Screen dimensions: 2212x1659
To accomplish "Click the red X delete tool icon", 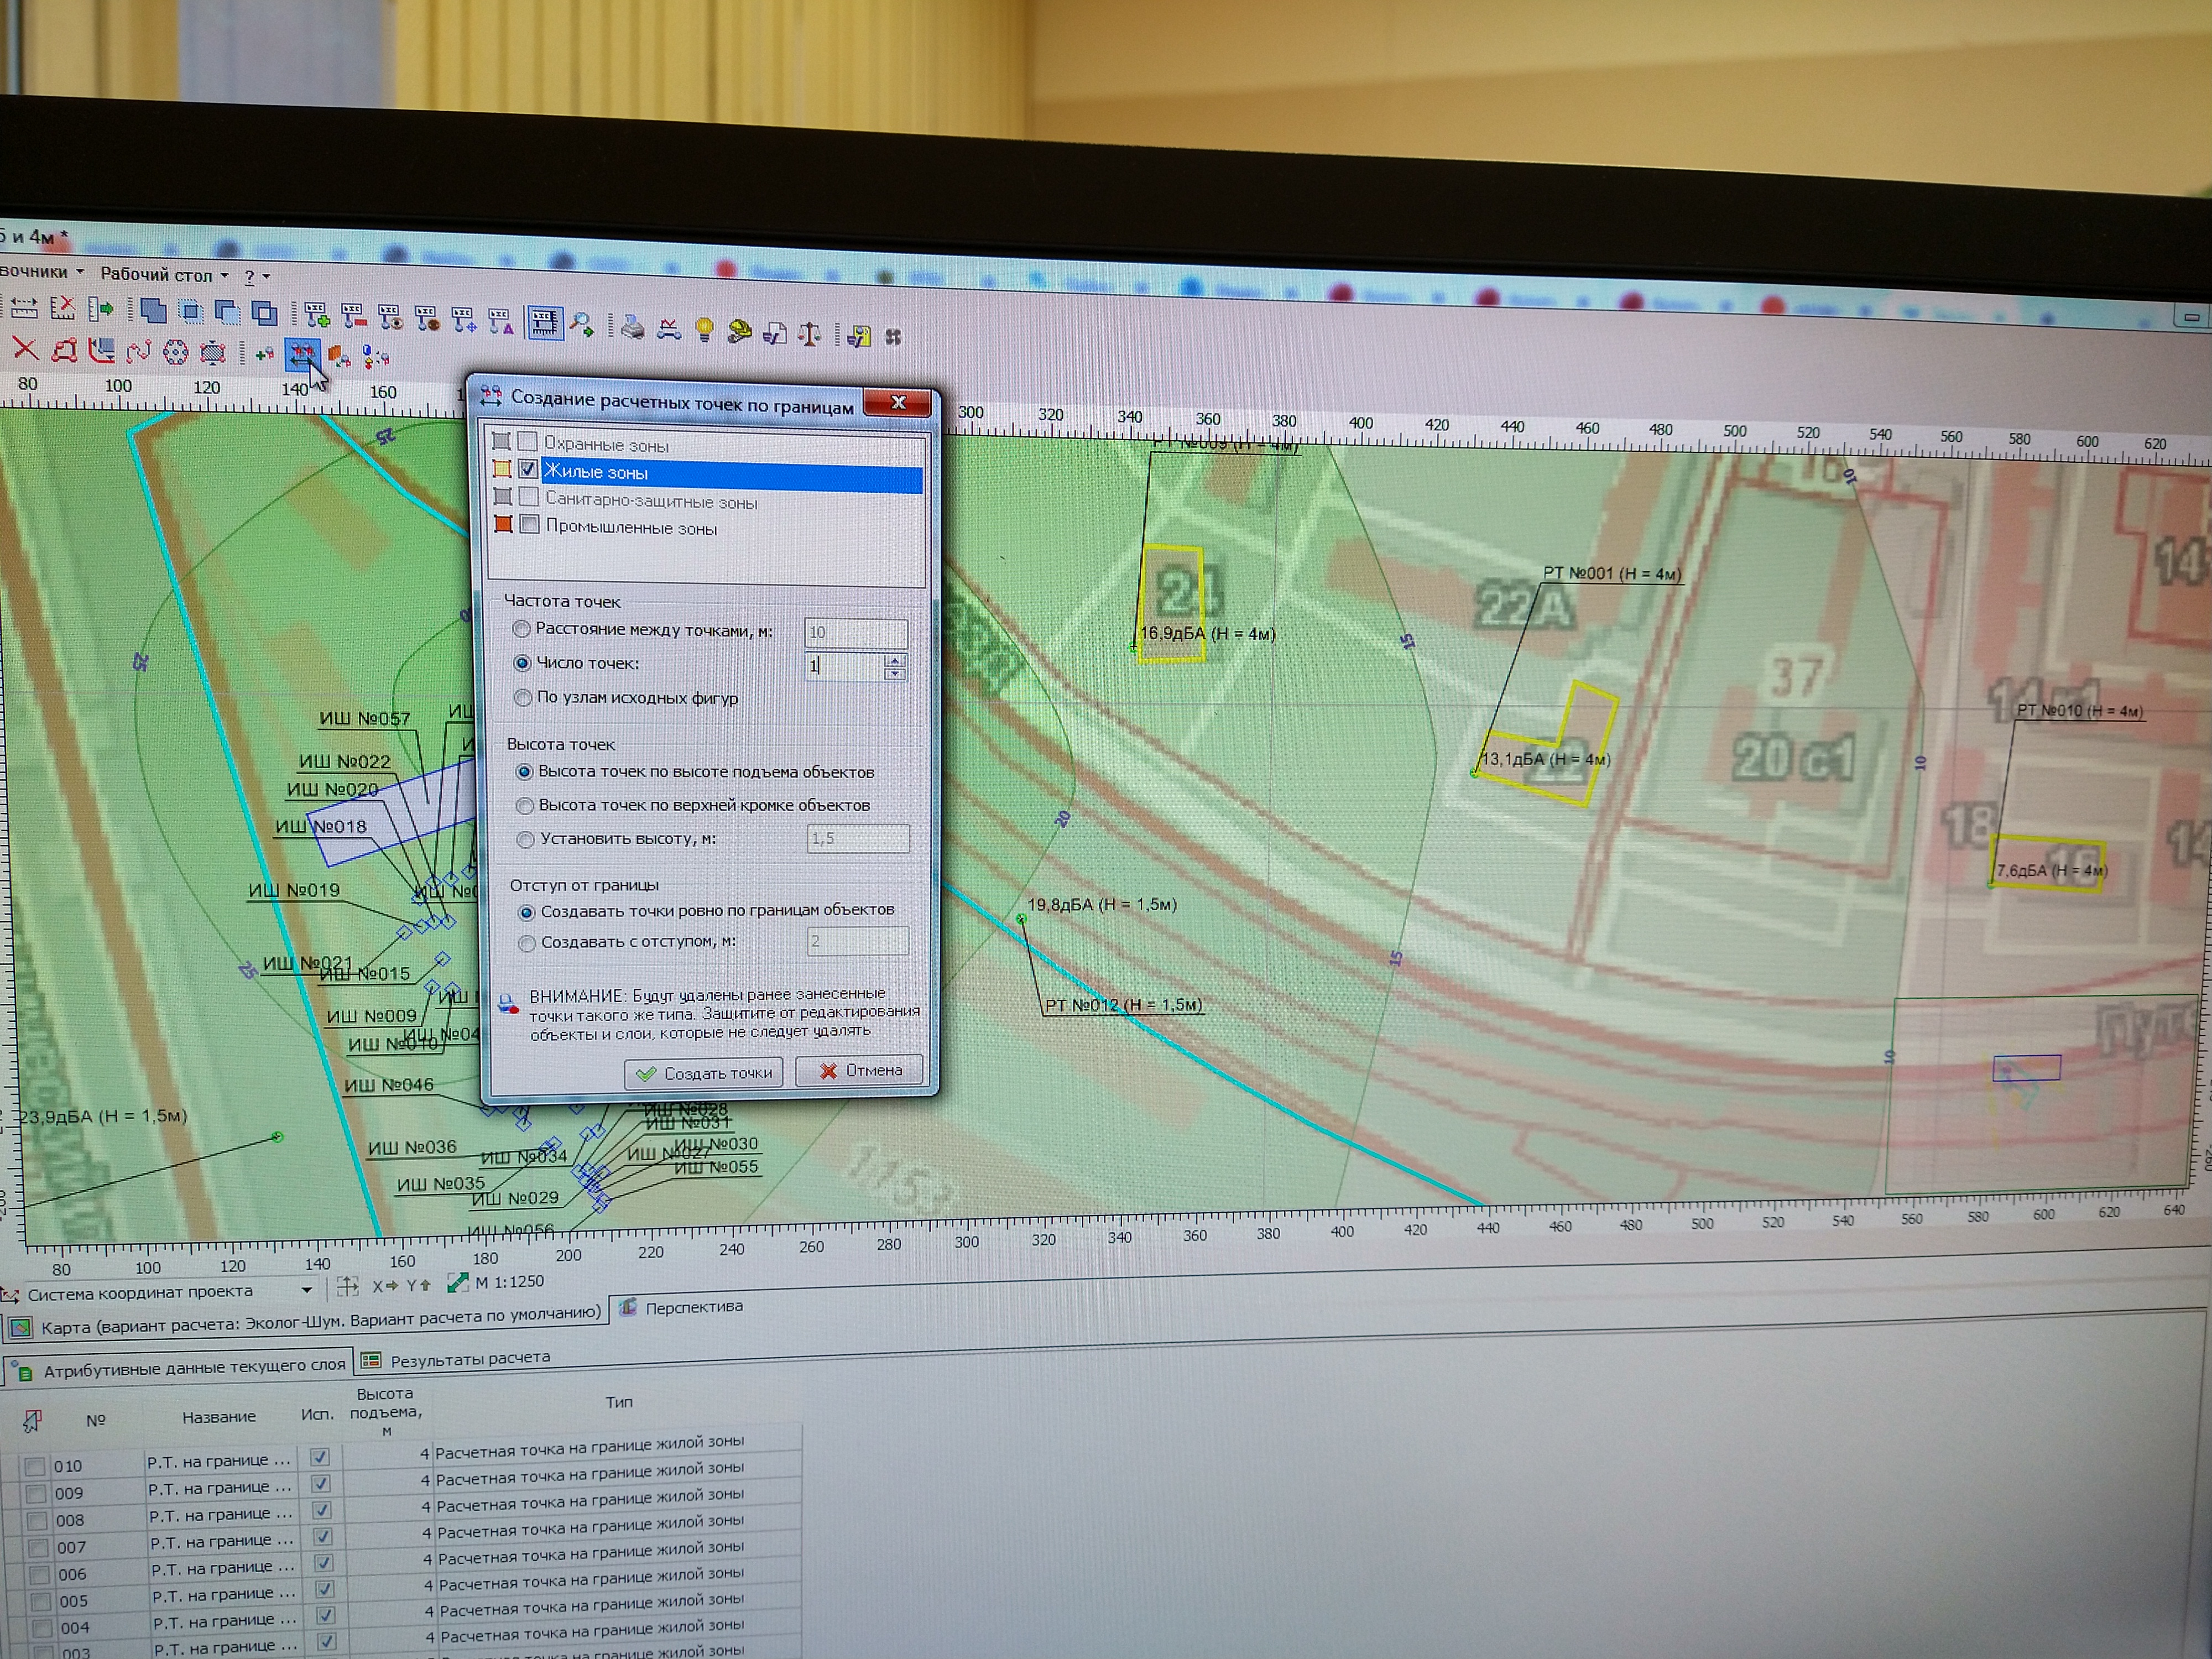I will pyautogui.click(x=24, y=349).
